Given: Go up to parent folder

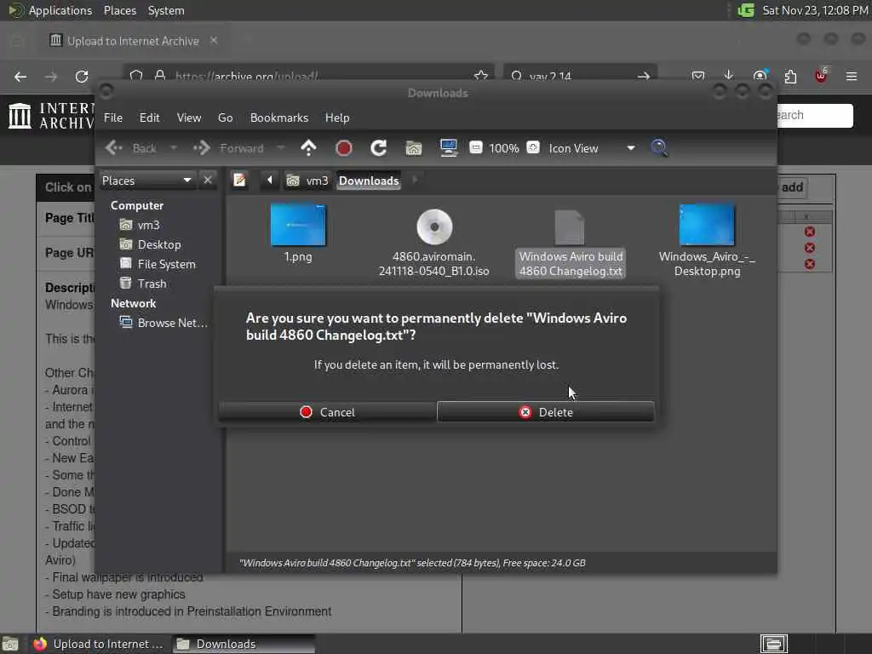Looking at the screenshot, I should (x=308, y=148).
